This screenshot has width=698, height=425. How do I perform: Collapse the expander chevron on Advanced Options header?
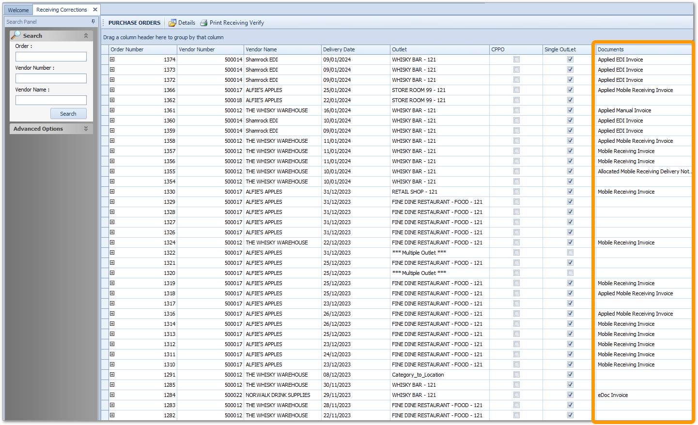pyautogui.click(x=86, y=129)
